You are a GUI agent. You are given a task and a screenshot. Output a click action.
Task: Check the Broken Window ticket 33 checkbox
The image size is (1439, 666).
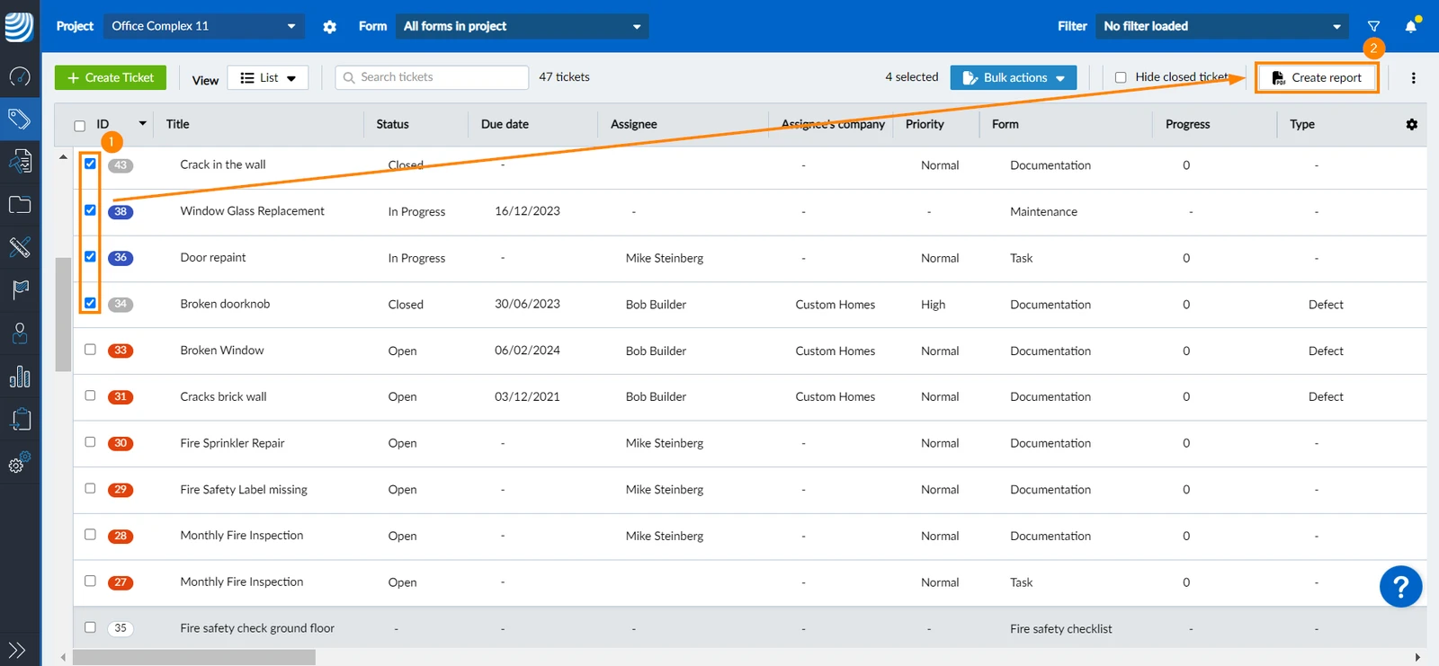90,350
